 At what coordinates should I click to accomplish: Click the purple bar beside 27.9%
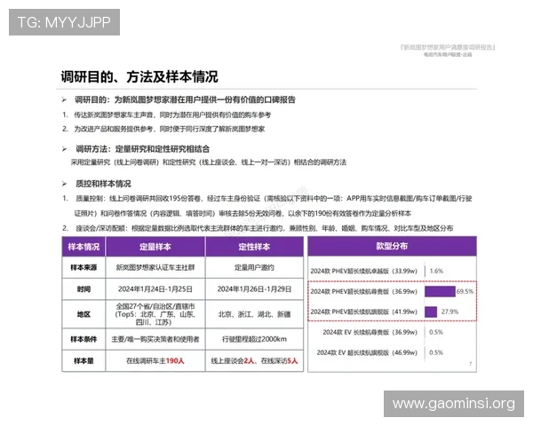pyautogui.click(x=431, y=312)
